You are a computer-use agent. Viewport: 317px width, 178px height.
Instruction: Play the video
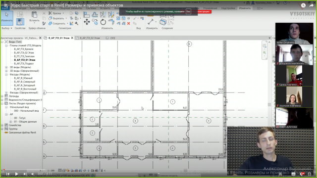[16, 174]
